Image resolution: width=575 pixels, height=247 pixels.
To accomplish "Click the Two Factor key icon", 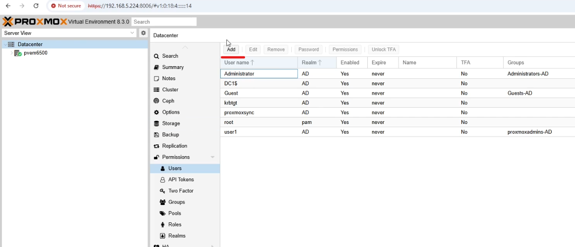I will pyautogui.click(x=162, y=191).
